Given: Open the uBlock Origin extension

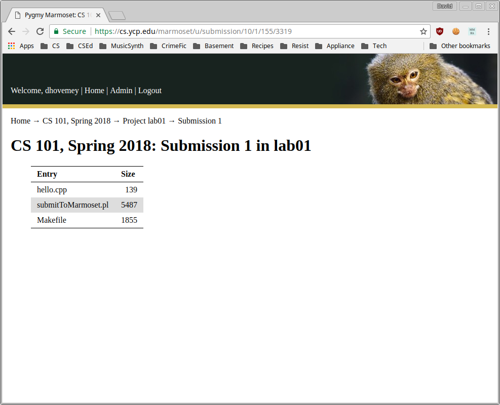Looking at the screenshot, I should (x=440, y=31).
